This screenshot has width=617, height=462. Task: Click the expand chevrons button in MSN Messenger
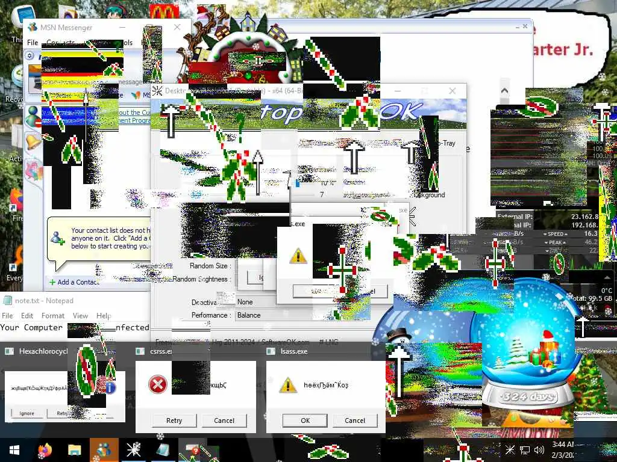coord(30,55)
